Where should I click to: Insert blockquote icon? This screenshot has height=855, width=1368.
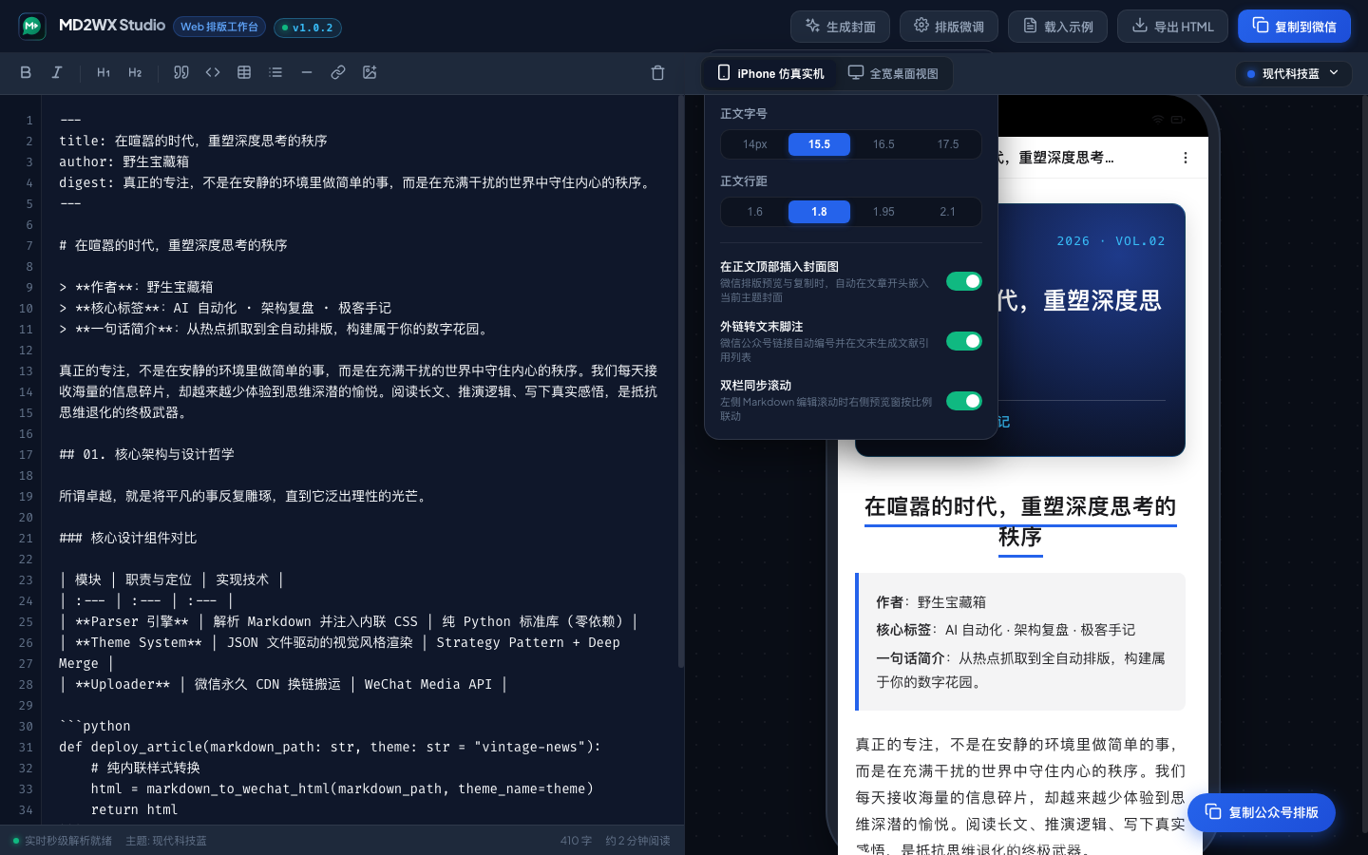[x=181, y=72]
